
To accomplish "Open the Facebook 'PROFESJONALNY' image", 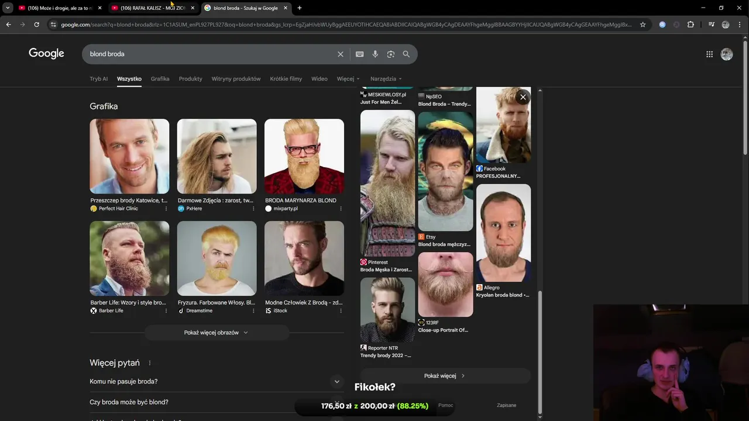I will click(503, 125).
